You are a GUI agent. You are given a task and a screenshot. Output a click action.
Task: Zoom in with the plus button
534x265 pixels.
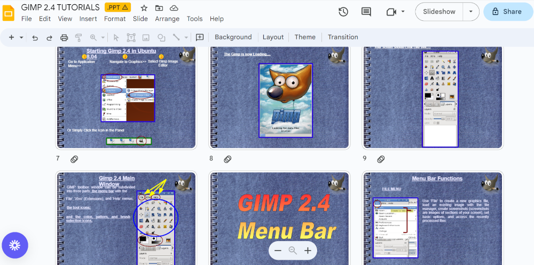(308, 251)
